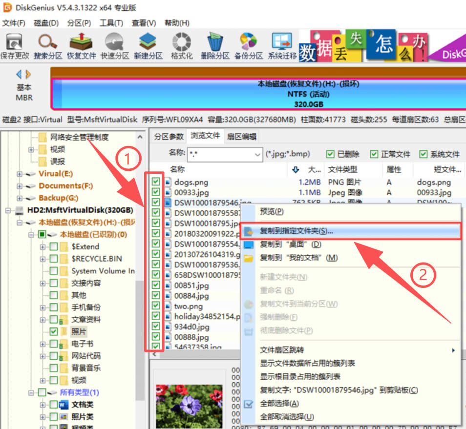Select the 快速分区 toolbar icon
The width and height of the screenshot is (466, 429).
tap(115, 47)
